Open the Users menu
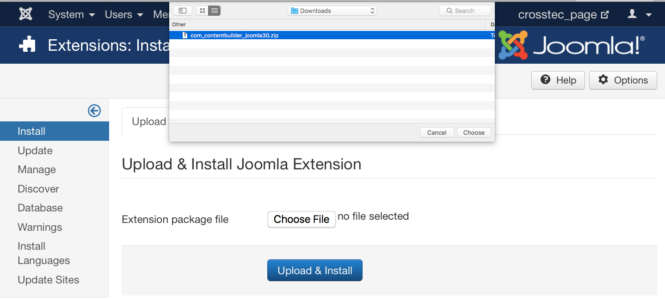 (124, 15)
